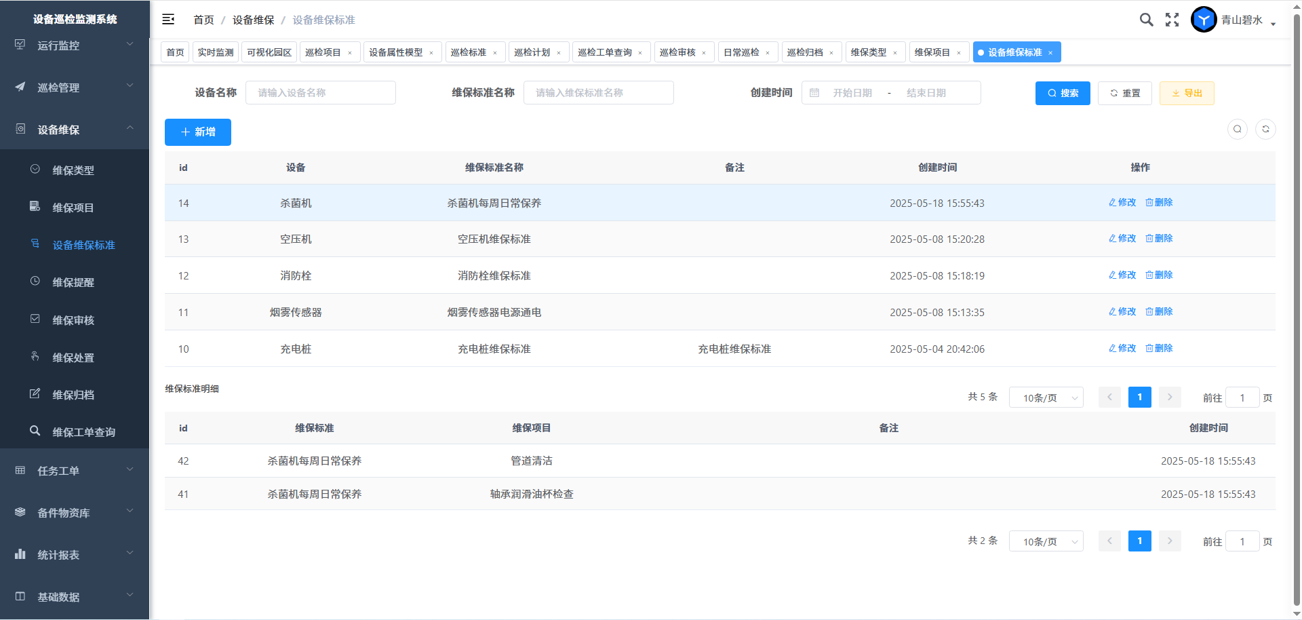
Task: Hide search bar with round magnifier icon
Action: coord(1238,129)
